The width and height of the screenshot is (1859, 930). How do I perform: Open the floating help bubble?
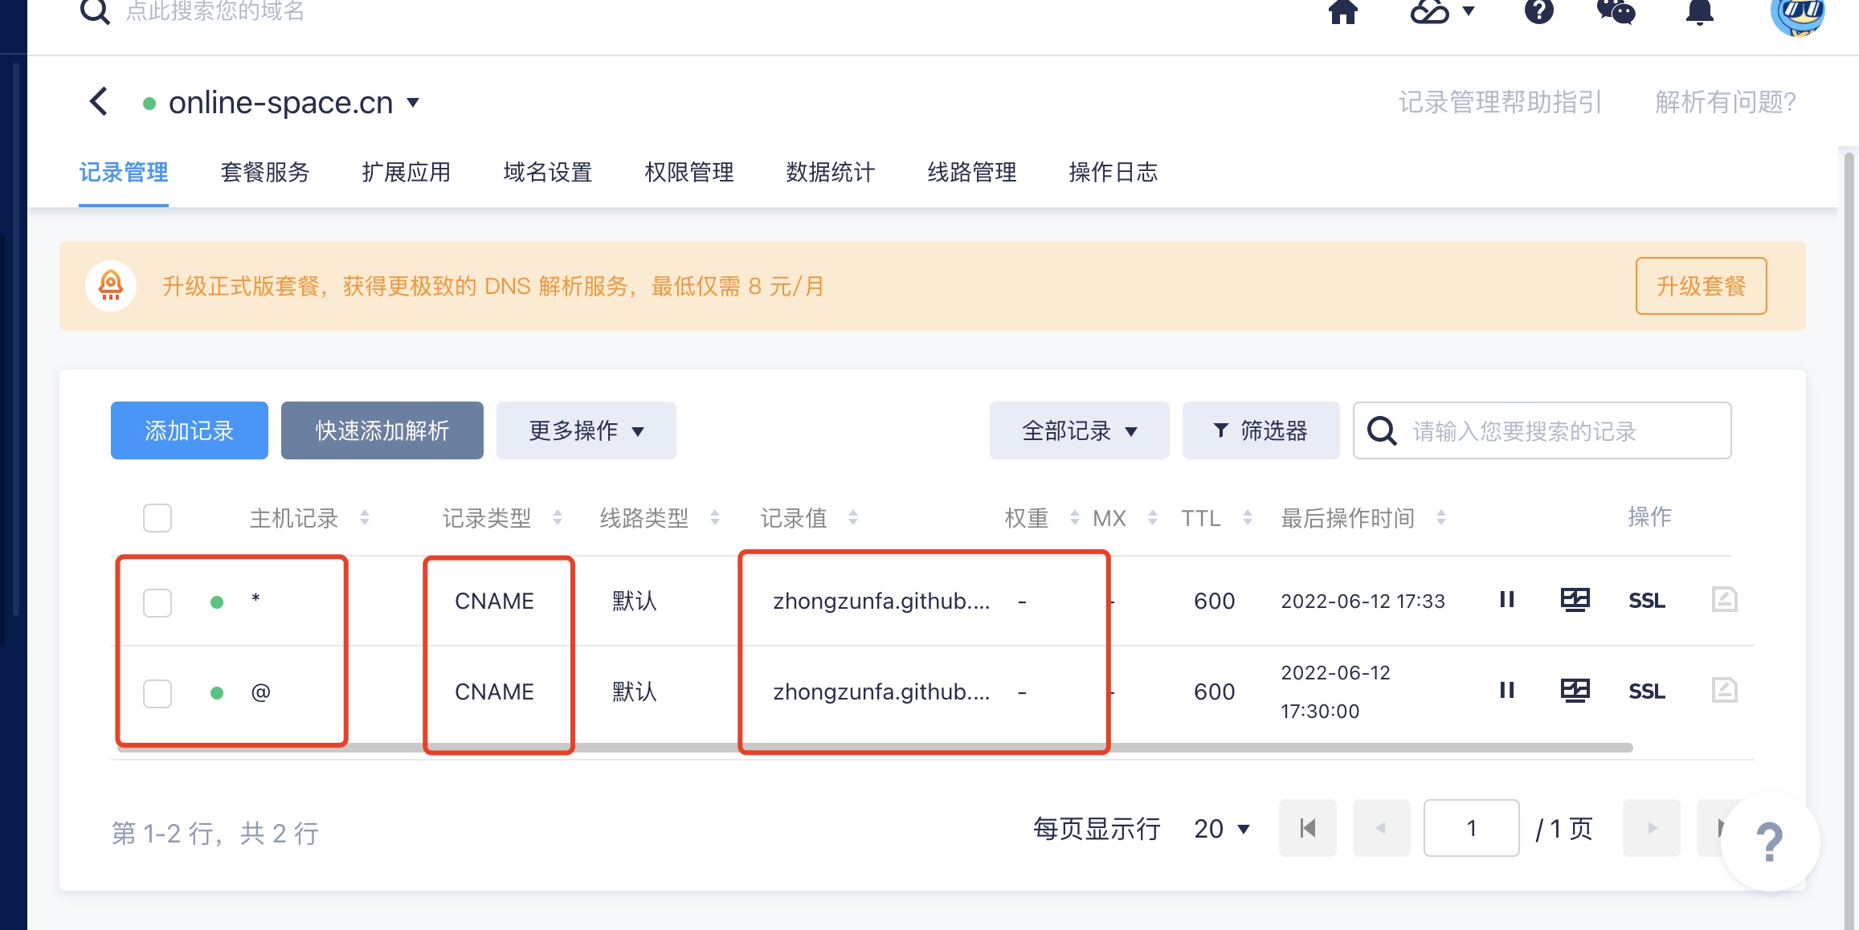coord(1770,841)
